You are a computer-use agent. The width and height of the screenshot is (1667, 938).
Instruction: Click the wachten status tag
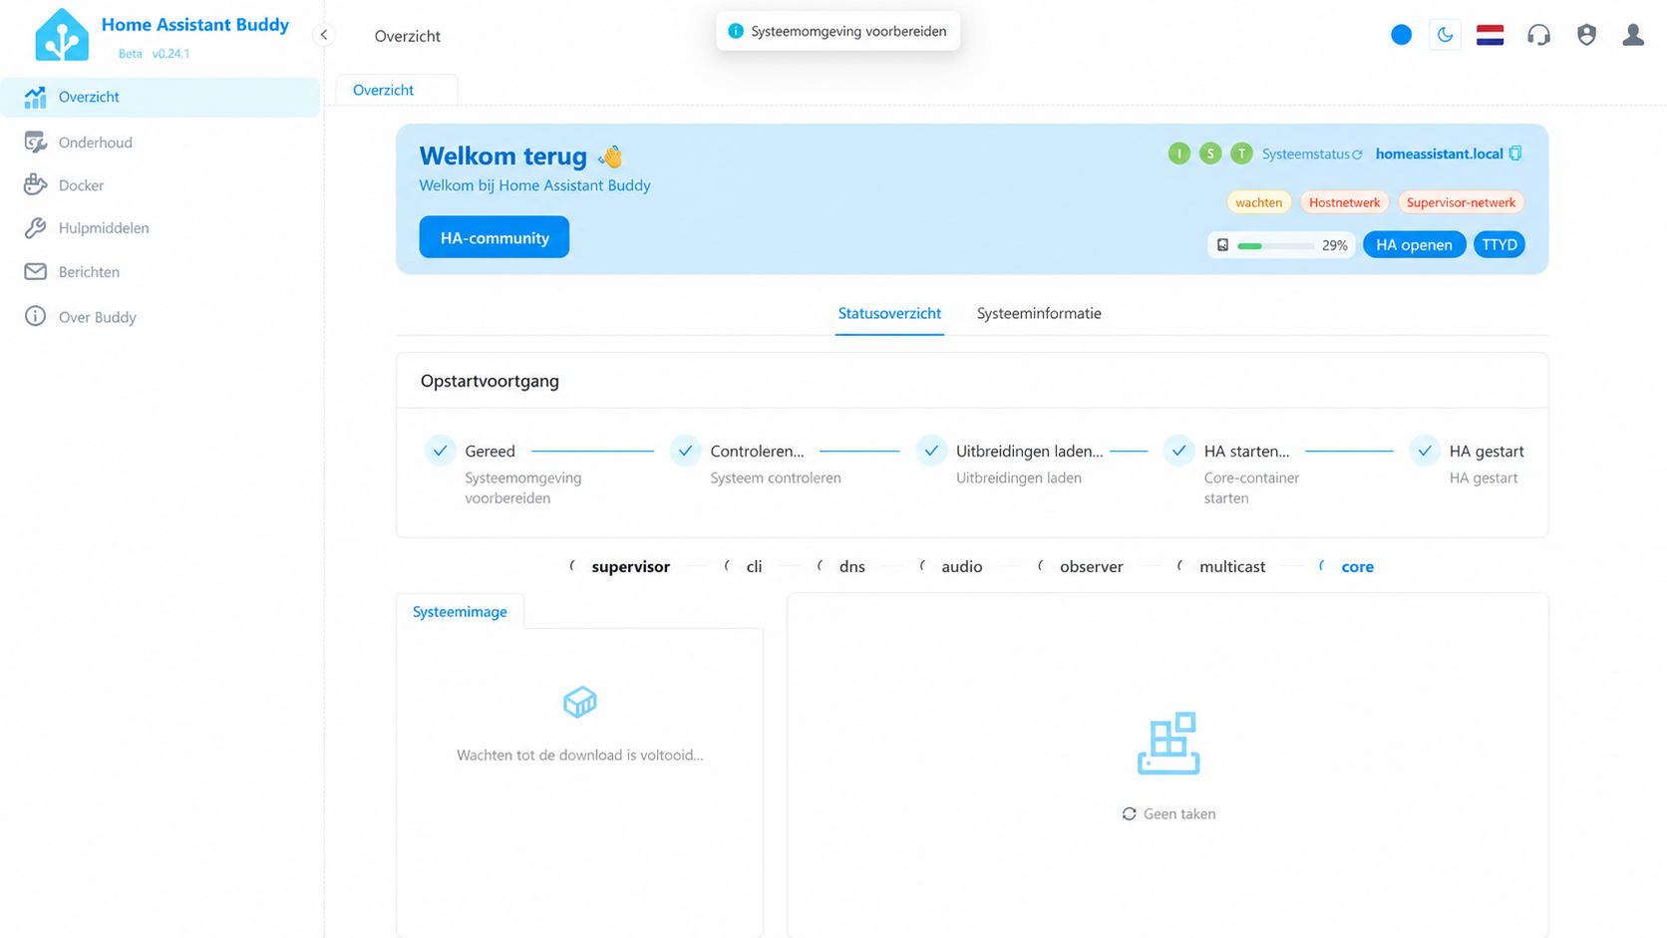[x=1258, y=202]
